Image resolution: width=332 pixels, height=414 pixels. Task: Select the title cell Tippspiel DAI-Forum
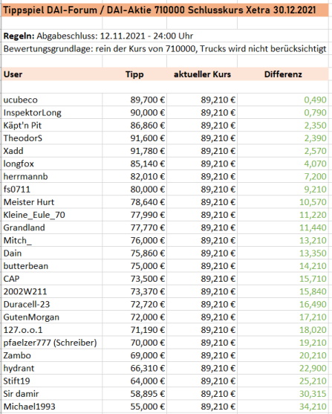pyautogui.click(x=160, y=10)
